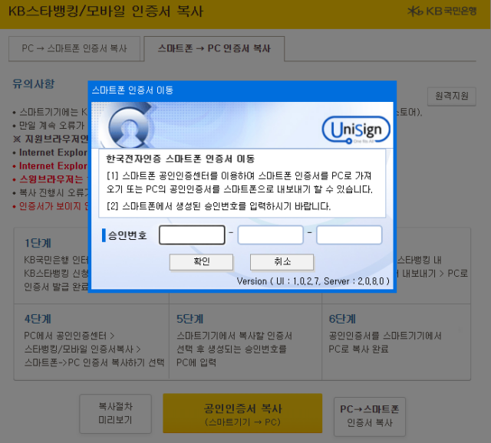Click the 승인번호 label
The width and height of the screenshot is (491, 443).
[x=127, y=235]
